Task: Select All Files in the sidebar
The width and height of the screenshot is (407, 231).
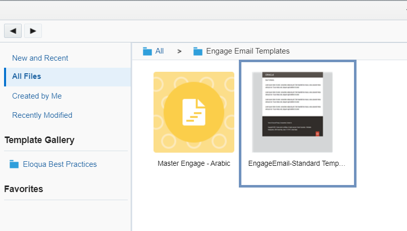Action: click(27, 76)
